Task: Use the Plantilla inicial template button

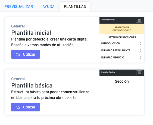Action: 26,54
